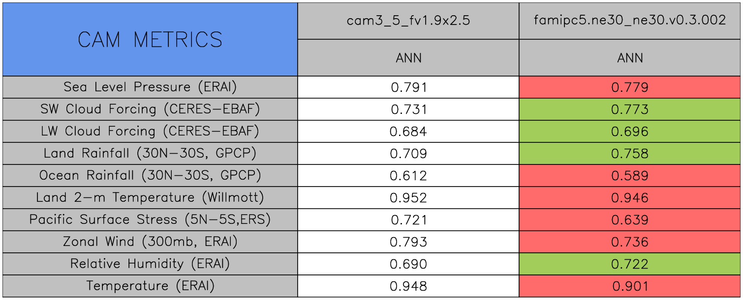Select the cam3_5_fv1.9x2.5 column header

point(408,21)
